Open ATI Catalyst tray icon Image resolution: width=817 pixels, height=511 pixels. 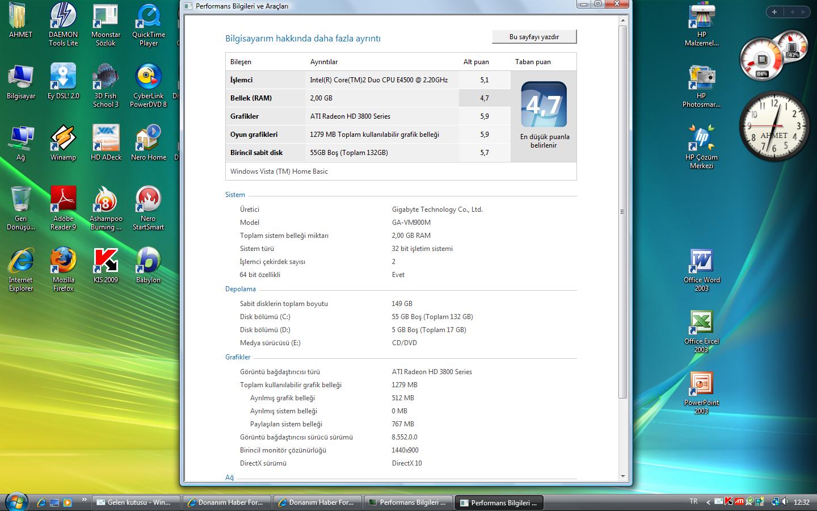click(x=739, y=501)
